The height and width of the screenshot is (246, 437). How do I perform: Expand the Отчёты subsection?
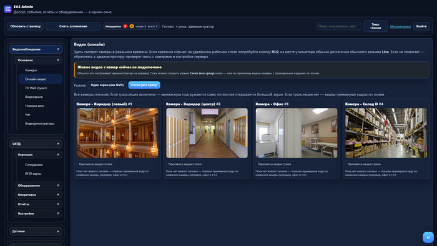point(38,204)
